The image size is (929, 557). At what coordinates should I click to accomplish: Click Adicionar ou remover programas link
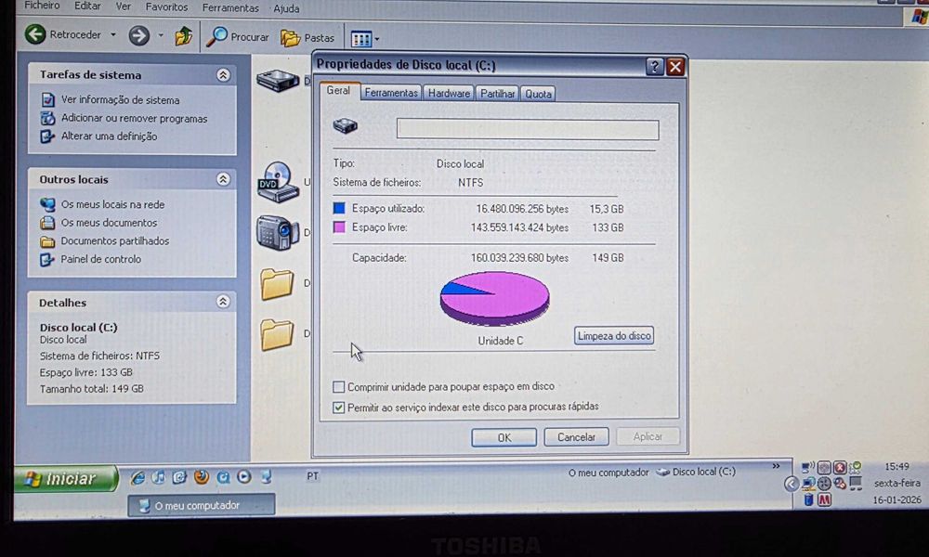coord(135,119)
